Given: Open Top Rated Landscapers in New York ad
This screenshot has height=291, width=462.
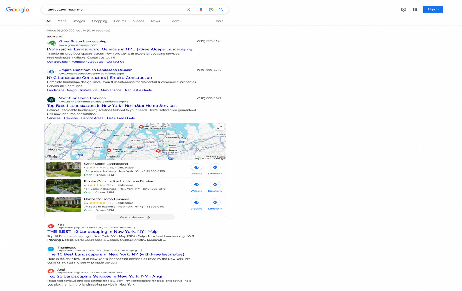Looking at the screenshot, I should point(112,106).
